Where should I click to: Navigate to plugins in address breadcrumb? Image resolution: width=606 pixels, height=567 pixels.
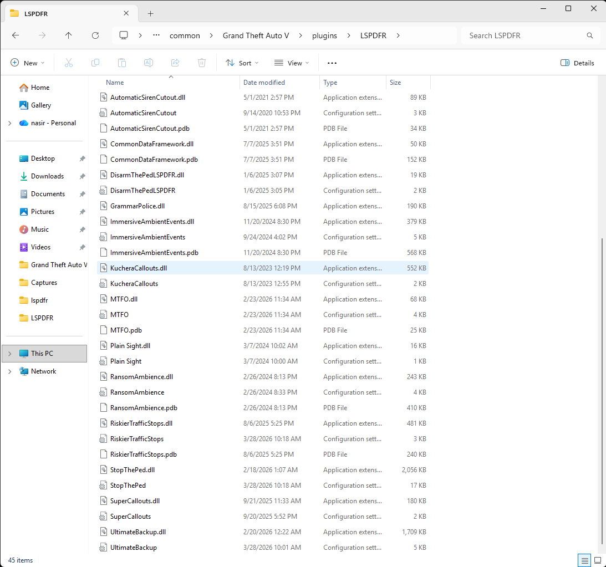pos(324,35)
